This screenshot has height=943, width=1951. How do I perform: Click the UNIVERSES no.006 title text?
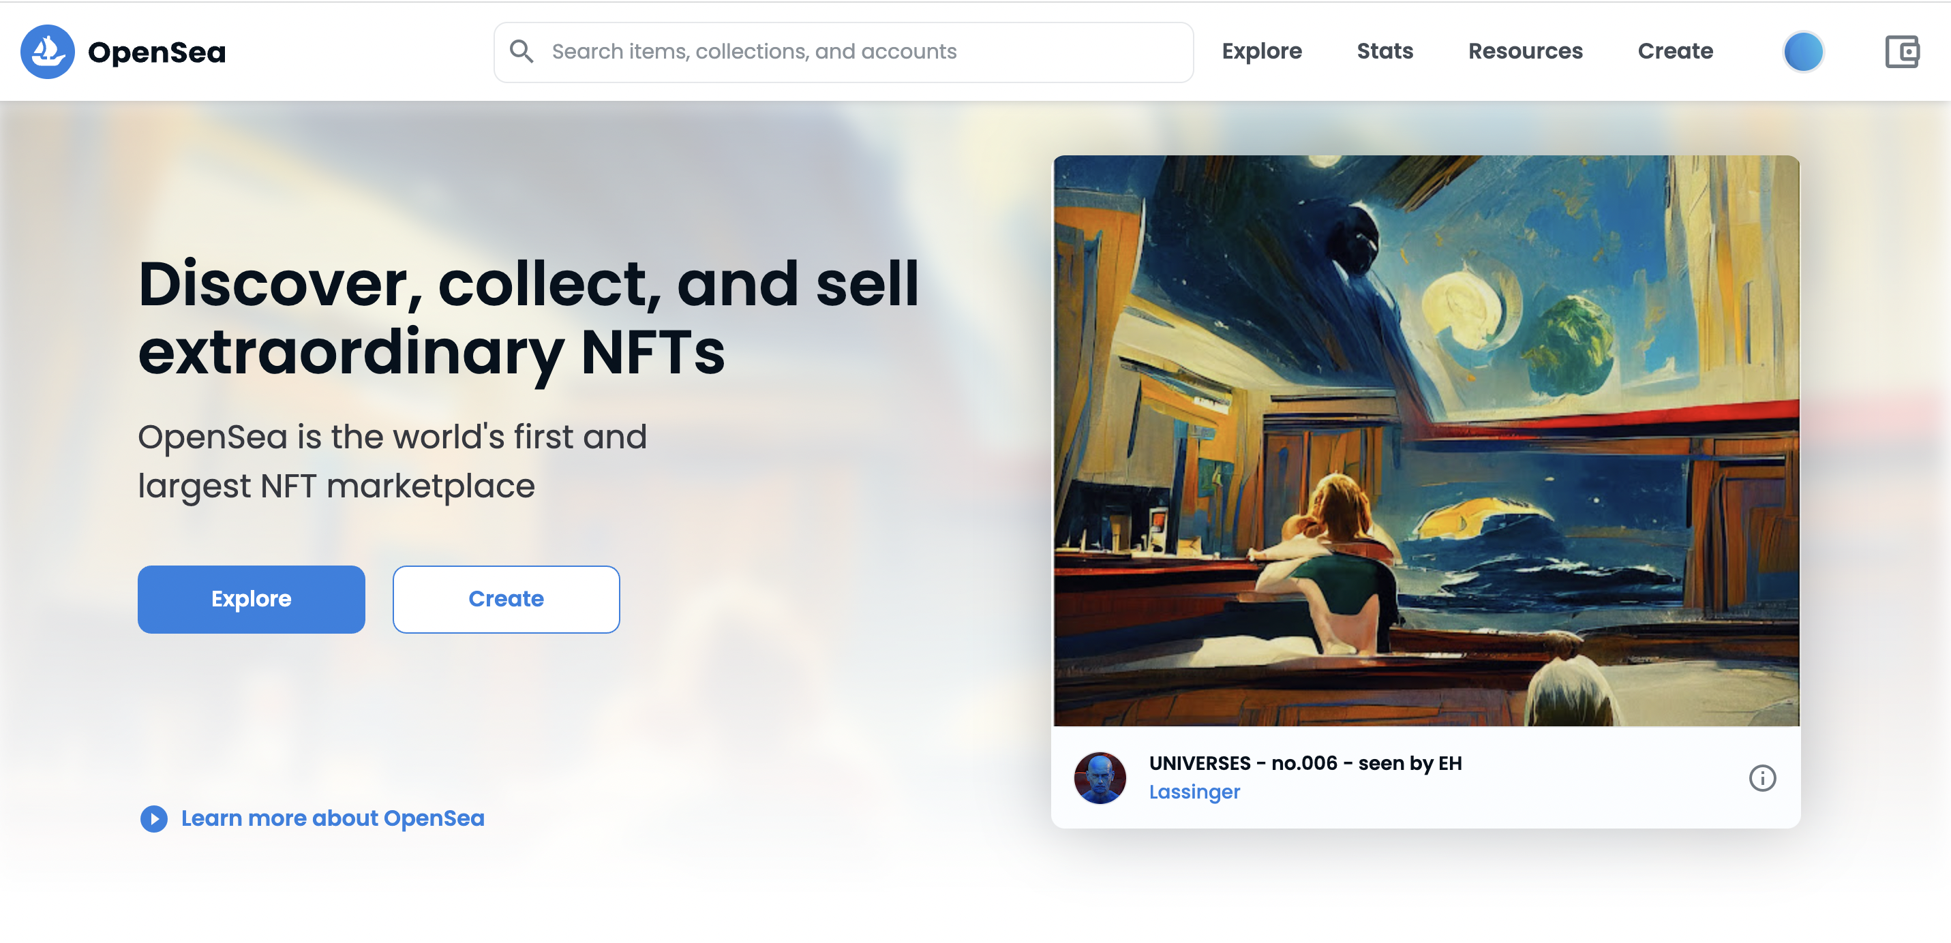pos(1305,763)
